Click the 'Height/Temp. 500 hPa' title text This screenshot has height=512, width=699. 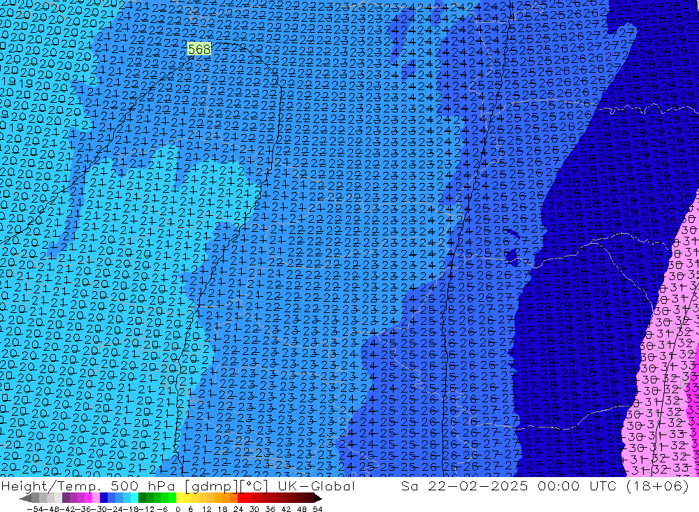(89, 485)
